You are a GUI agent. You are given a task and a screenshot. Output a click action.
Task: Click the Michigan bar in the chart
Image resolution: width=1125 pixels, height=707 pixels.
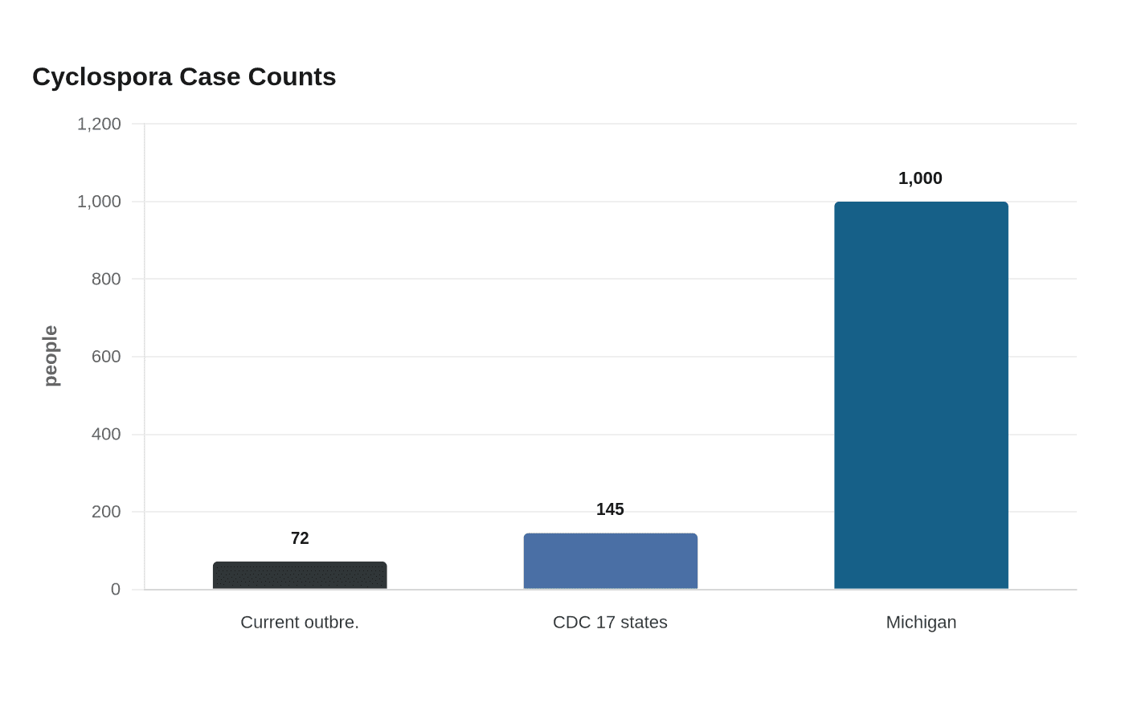921,395
